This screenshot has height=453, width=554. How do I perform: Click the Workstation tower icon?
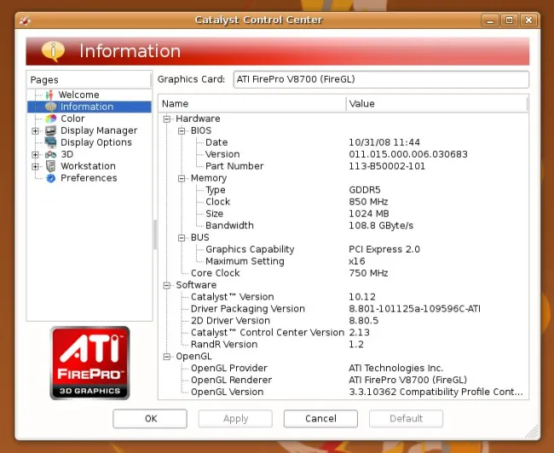point(51,166)
